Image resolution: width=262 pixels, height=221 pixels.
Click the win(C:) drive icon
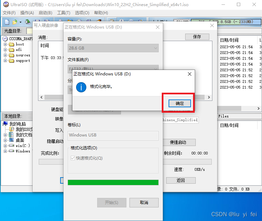click(x=11, y=146)
